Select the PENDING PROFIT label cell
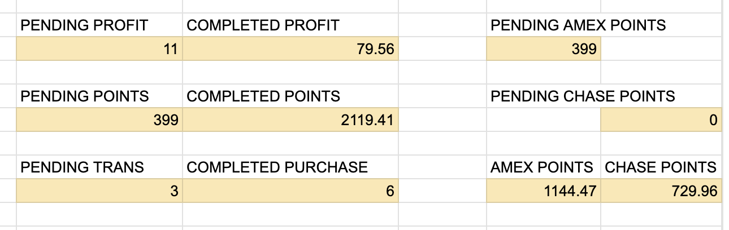 pos(84,25)
